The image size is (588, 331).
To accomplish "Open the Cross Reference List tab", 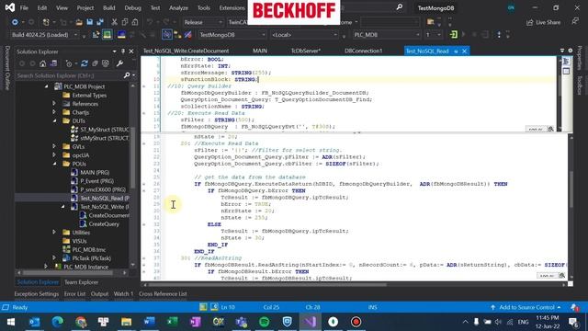I will (x=163, y=294).
